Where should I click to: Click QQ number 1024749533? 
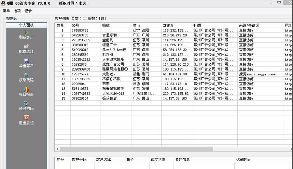[x=81, y=94]
